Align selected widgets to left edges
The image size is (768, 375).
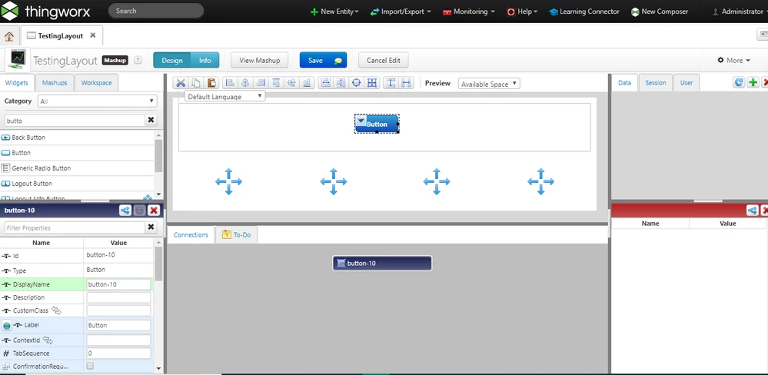point(230,83)
